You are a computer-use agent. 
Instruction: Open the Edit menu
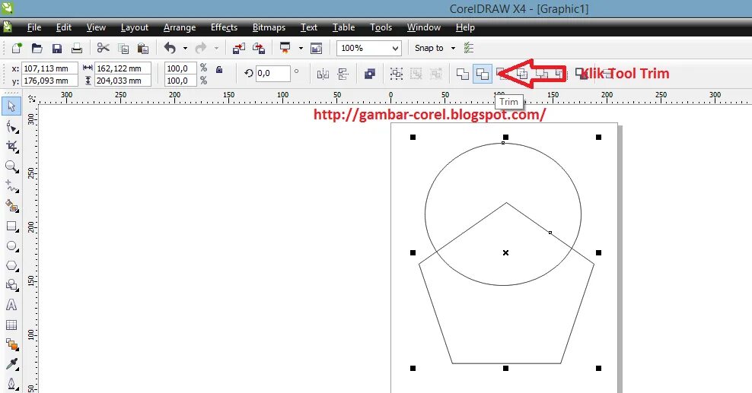tap(64, 27)
